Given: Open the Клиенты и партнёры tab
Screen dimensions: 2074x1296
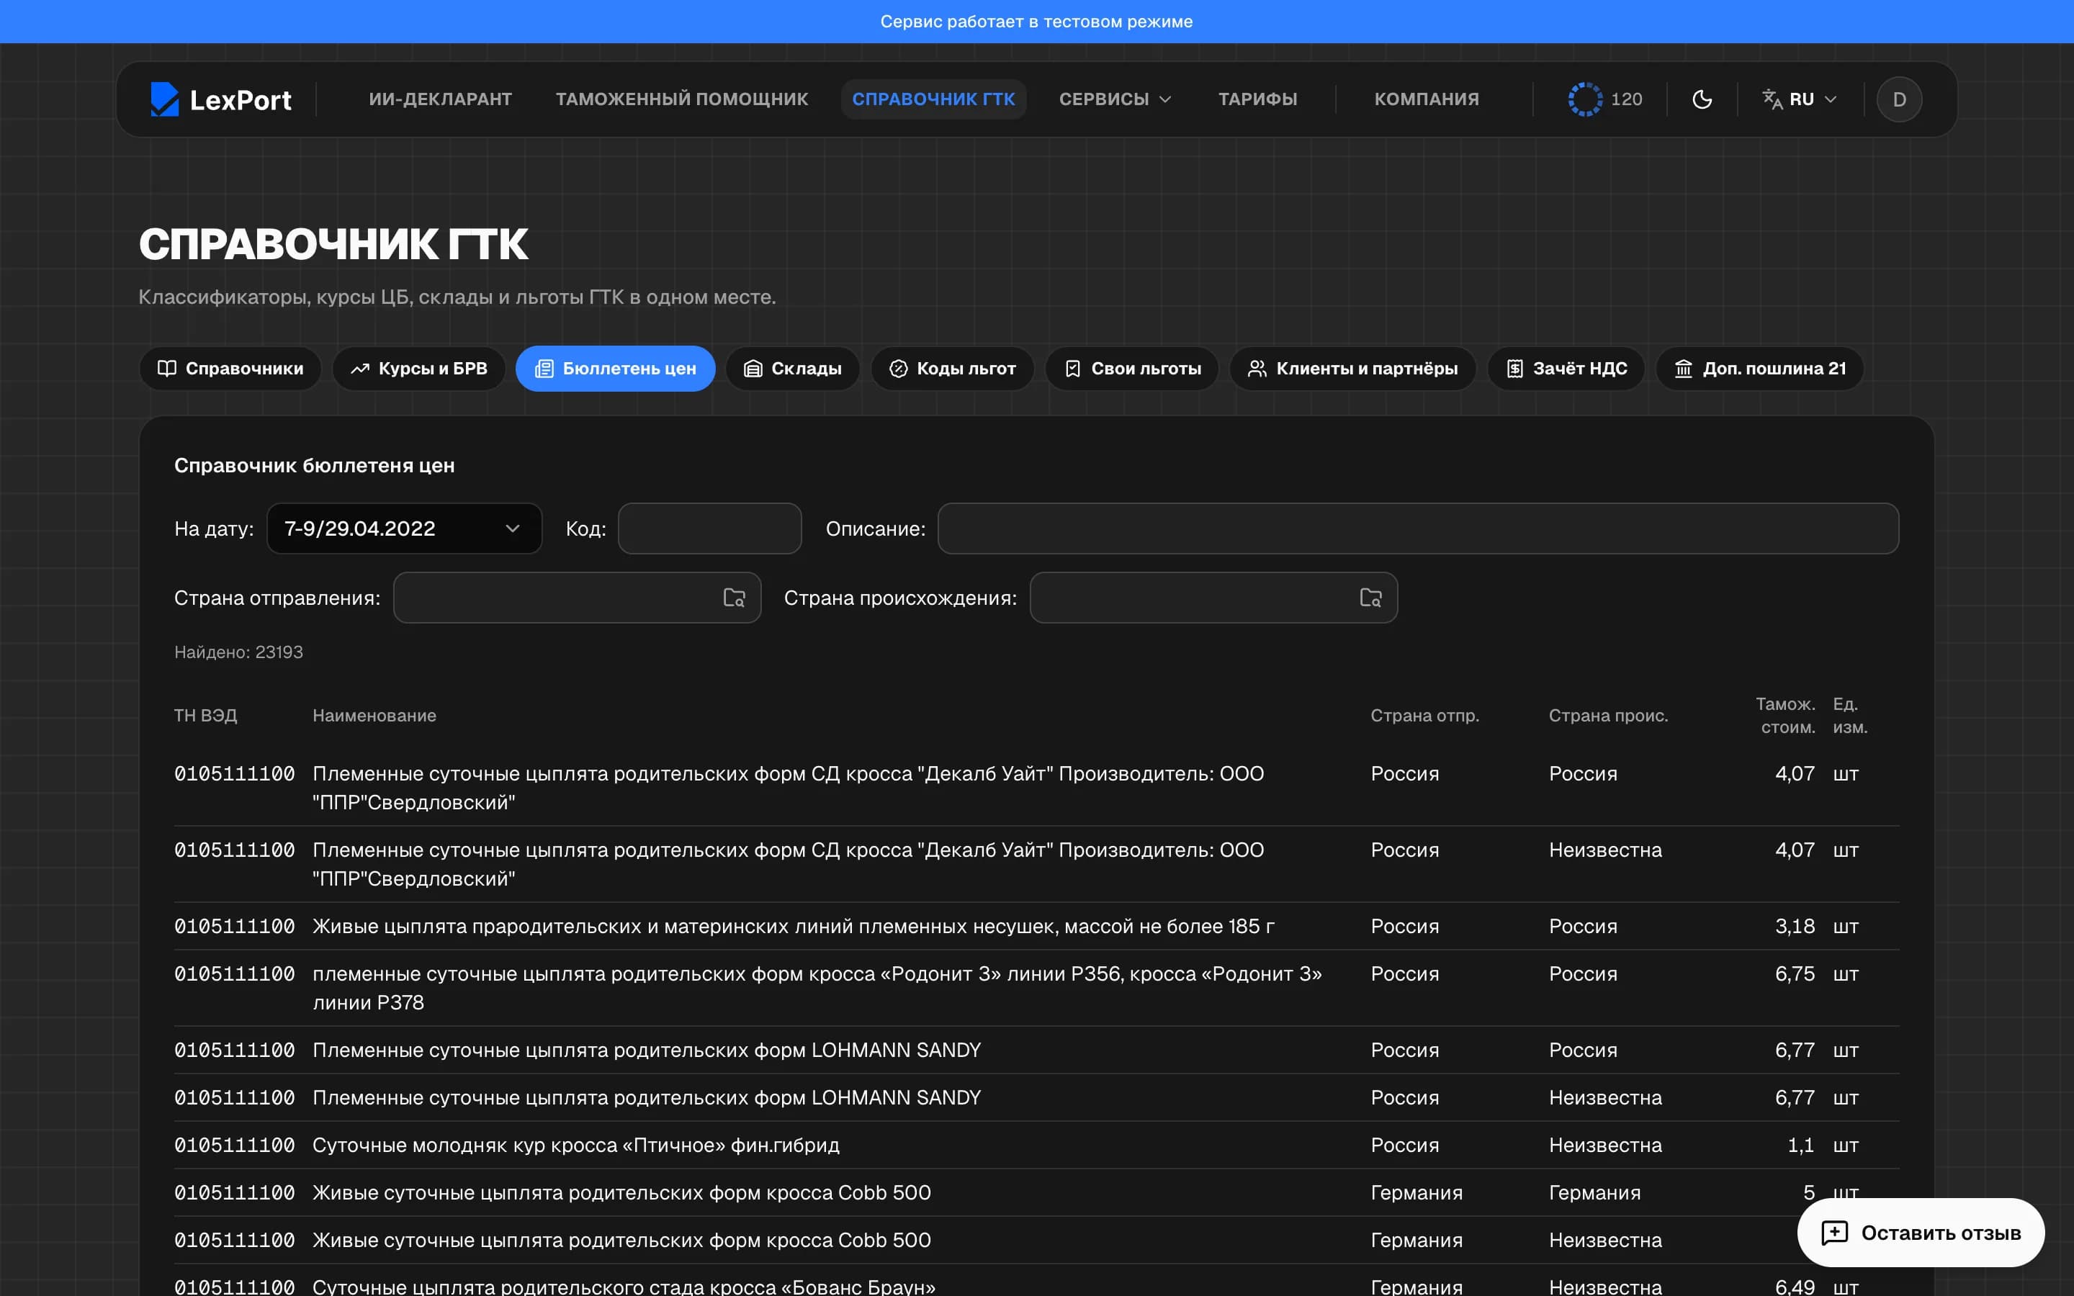Looking at the screenshot, I should click(1352, 369).
